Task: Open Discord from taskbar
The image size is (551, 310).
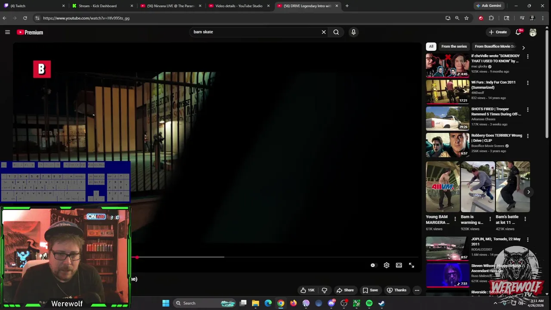Action: [331, 303]
